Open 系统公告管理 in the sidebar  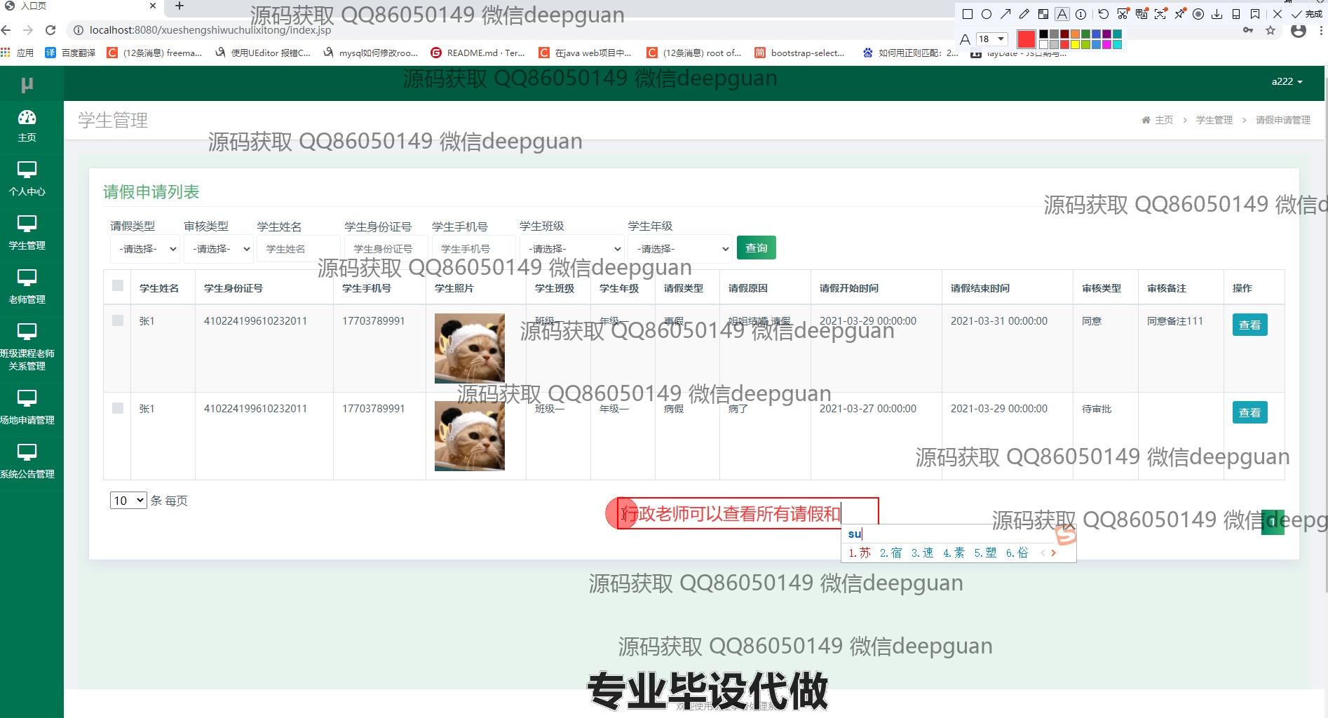27,462
